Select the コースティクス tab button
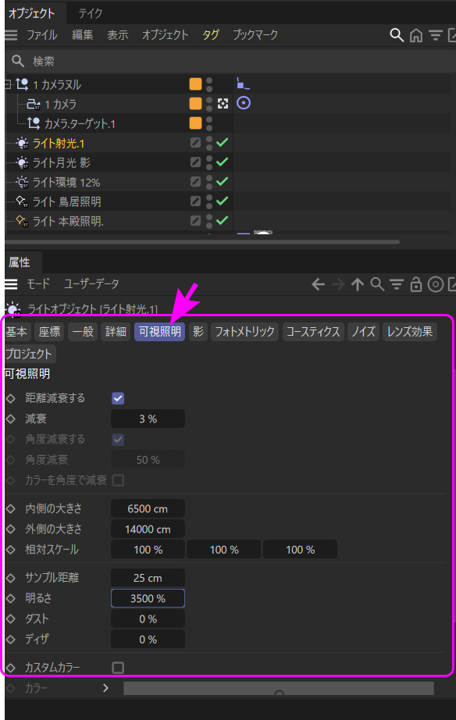This screenshot has width=456, height=720. tap(313, 332)
